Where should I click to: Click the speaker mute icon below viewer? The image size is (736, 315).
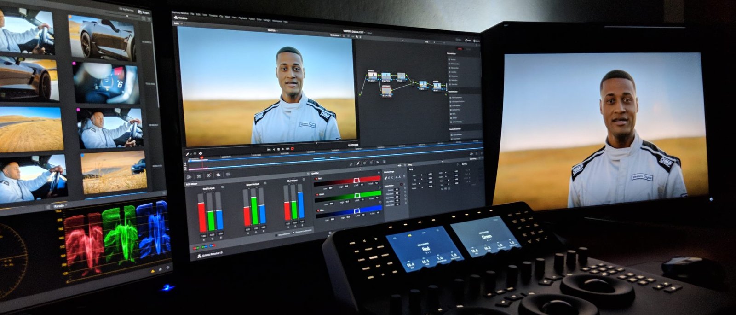pos(200,153)
